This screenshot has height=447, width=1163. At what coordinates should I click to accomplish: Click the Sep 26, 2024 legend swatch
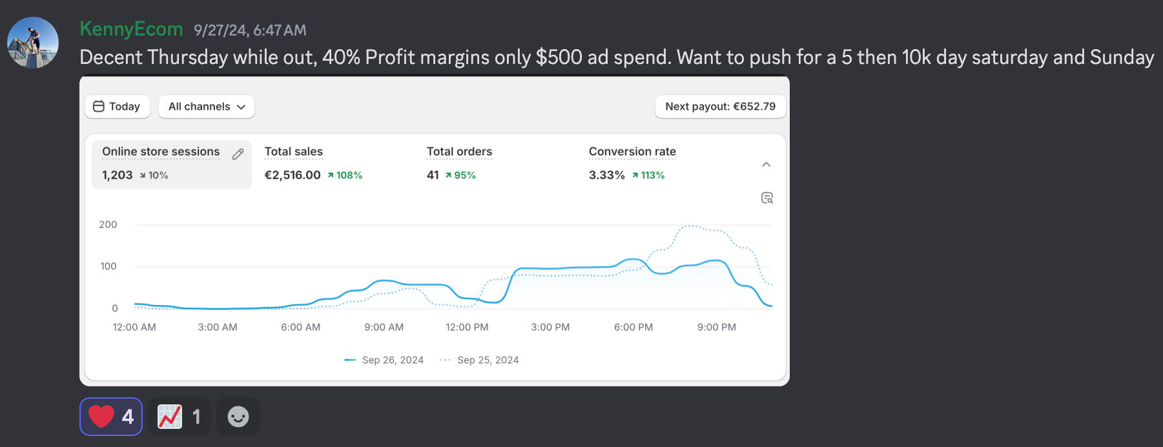coord(351,360)
